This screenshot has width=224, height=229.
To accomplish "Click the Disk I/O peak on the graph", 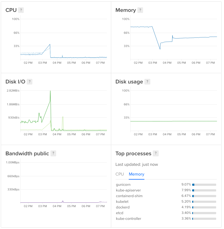I will point(50,91).
